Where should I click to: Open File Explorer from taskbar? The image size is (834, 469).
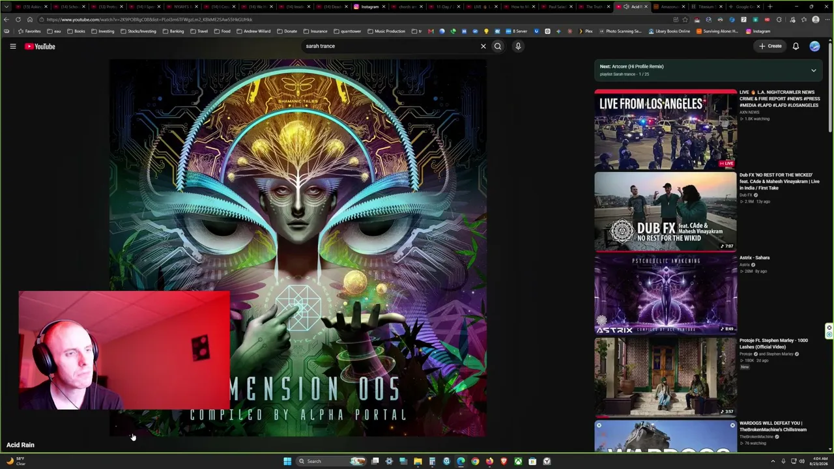[x=418, y=461]
